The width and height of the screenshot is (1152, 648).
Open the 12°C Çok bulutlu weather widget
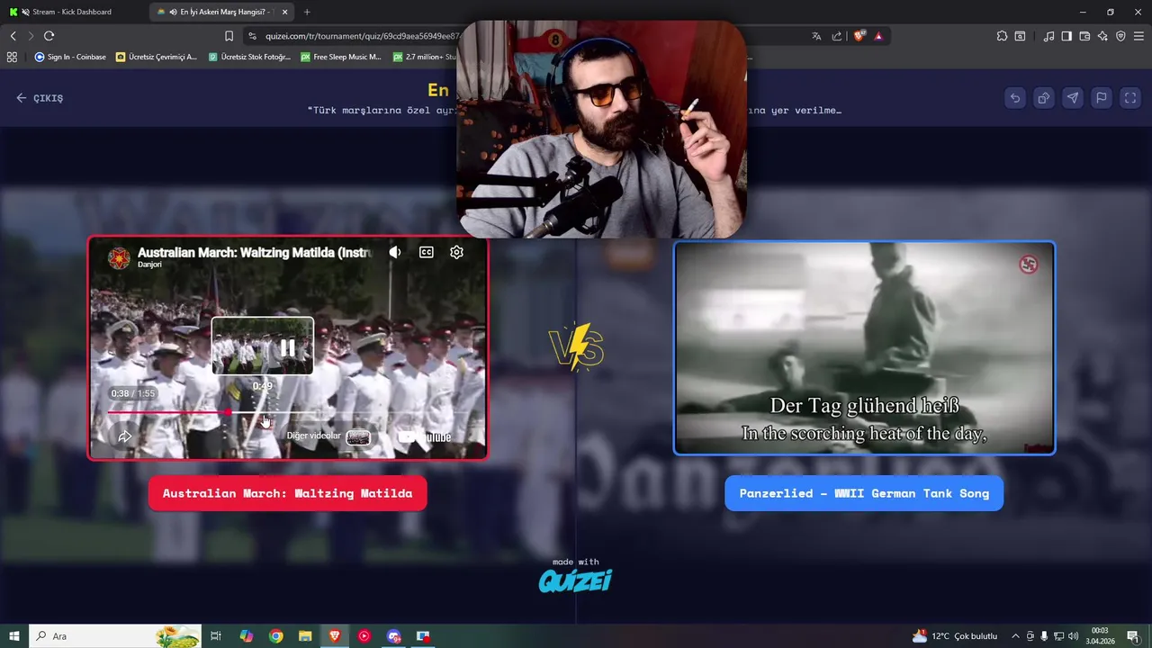click(954, 636)
